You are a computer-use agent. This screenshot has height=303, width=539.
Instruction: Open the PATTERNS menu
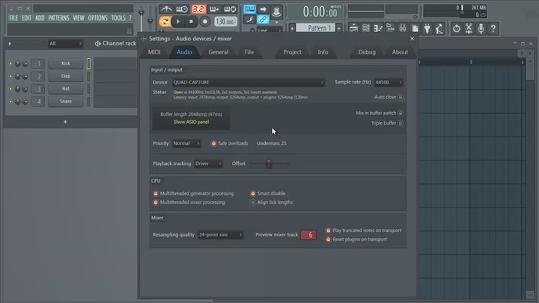coord(59,18)
